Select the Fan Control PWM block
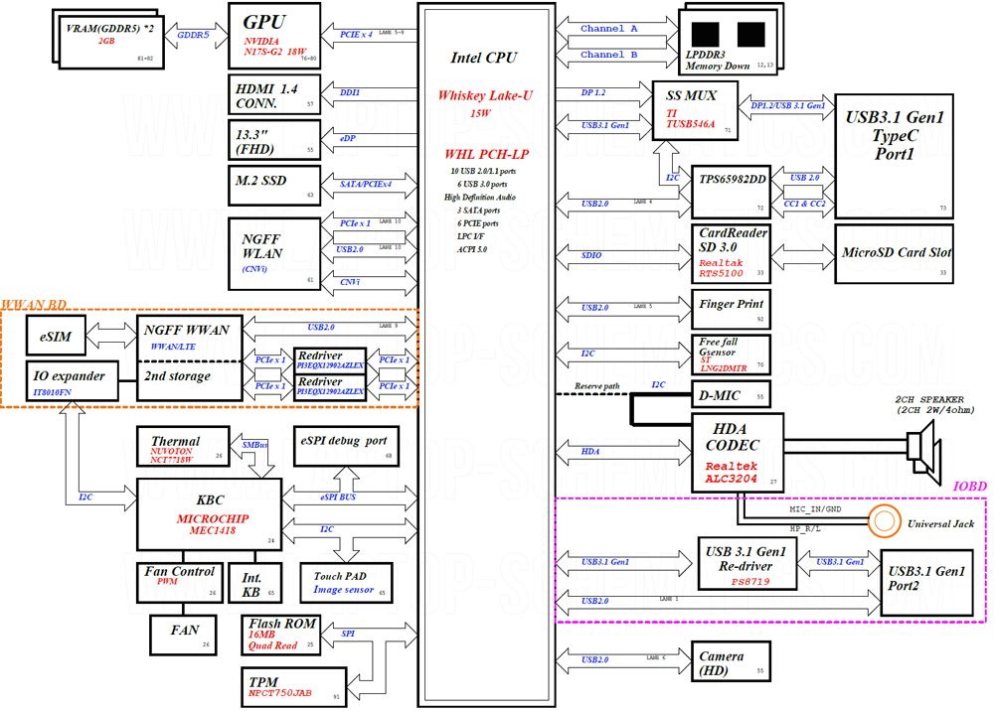Screen dimensions: 994x711 click(x=180, y=583)
